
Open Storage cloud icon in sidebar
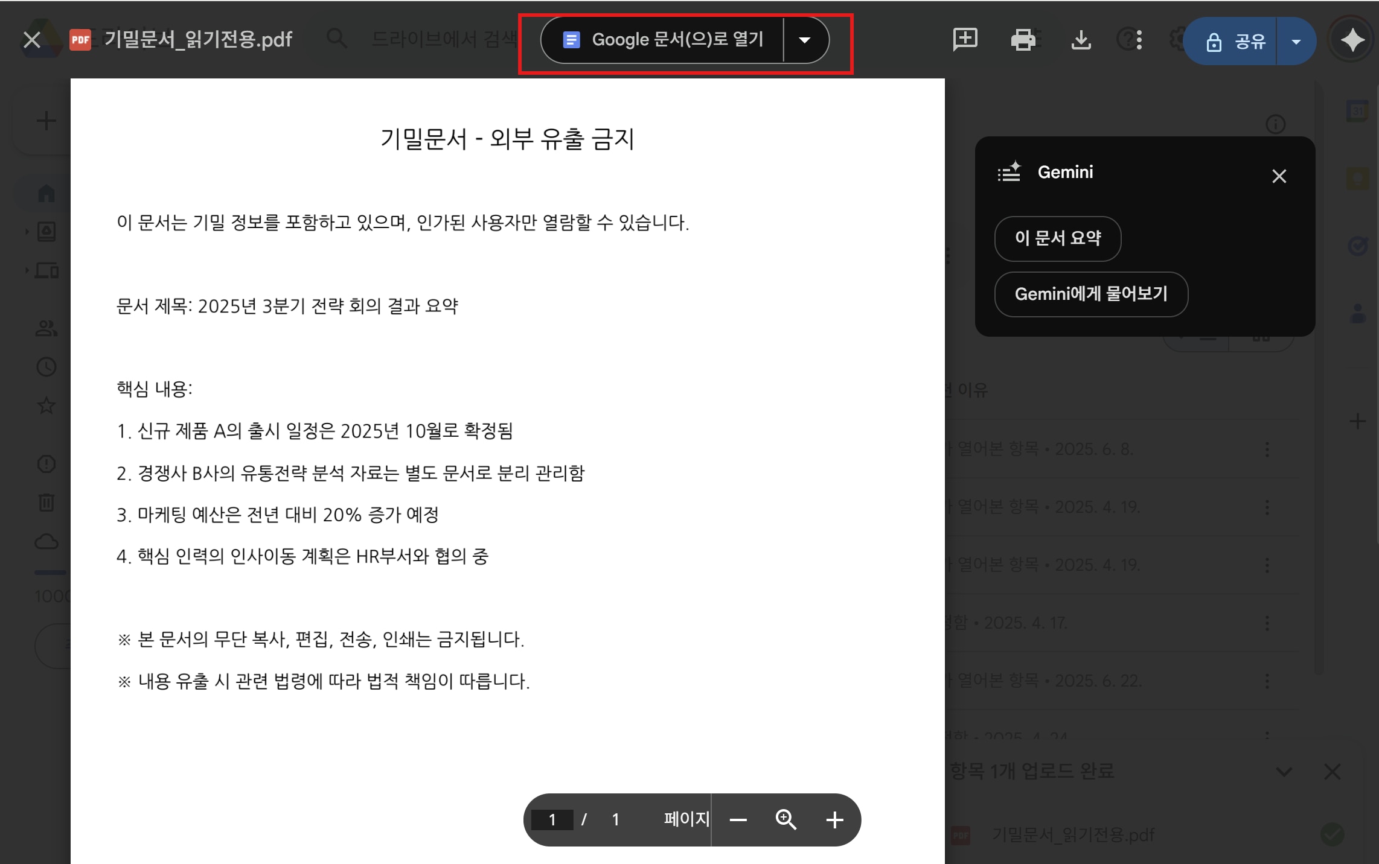point(46,541)
